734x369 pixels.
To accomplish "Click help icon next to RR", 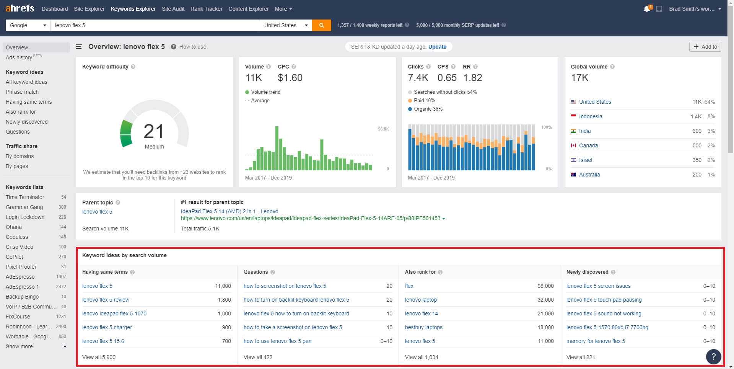I will (475, 67).
